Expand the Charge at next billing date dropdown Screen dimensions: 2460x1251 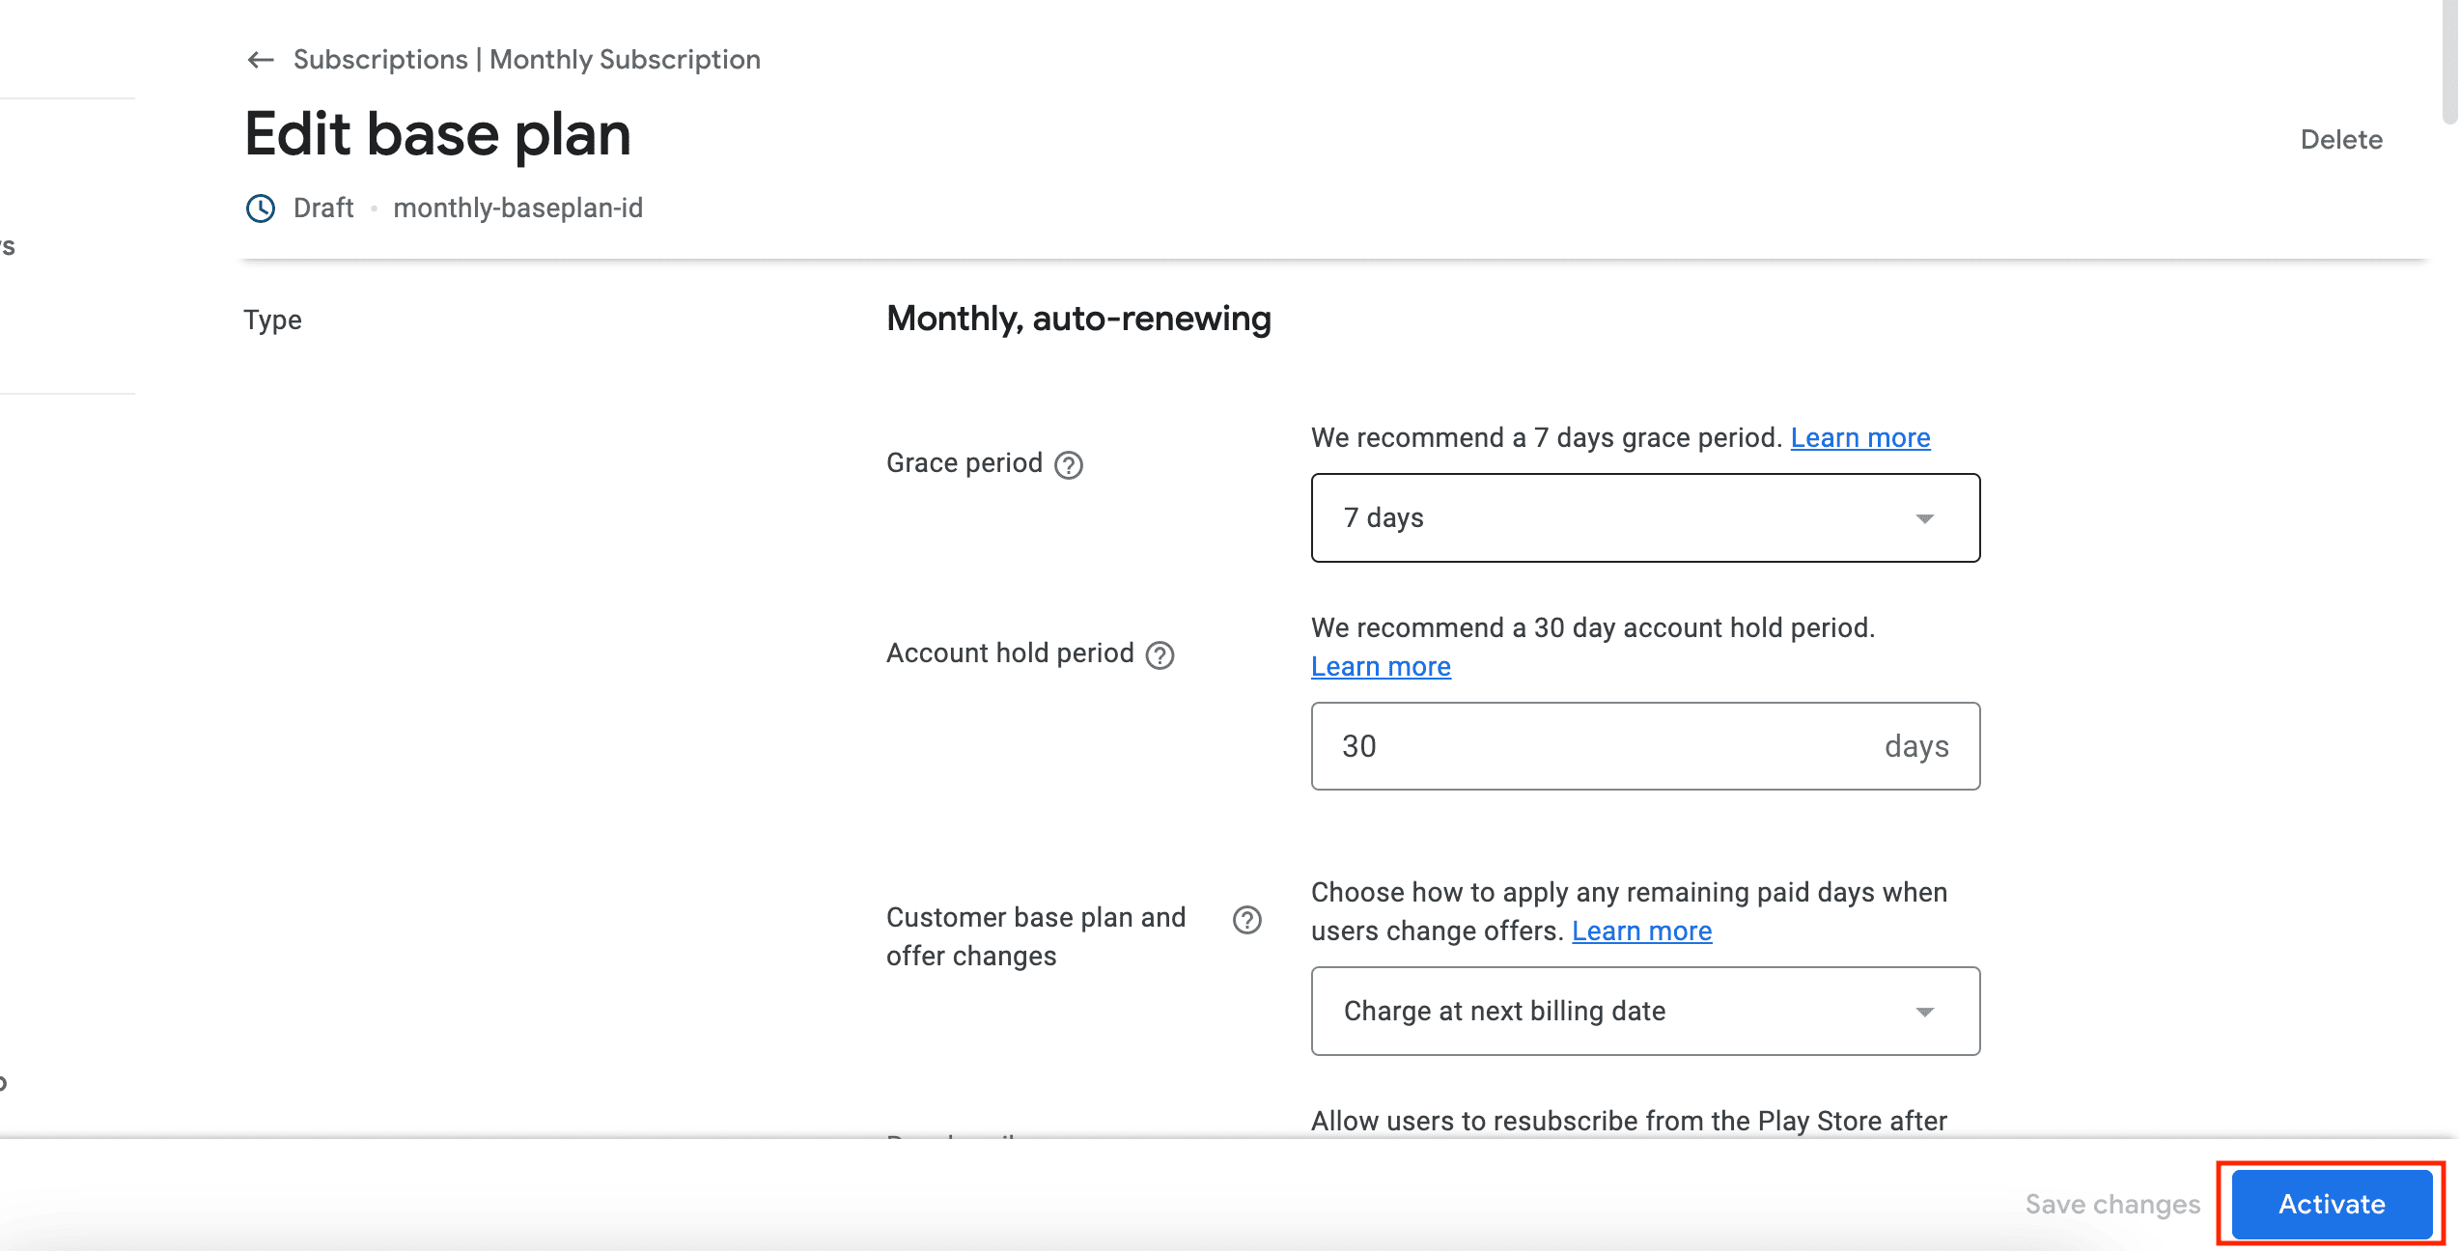[1622, 1012]
